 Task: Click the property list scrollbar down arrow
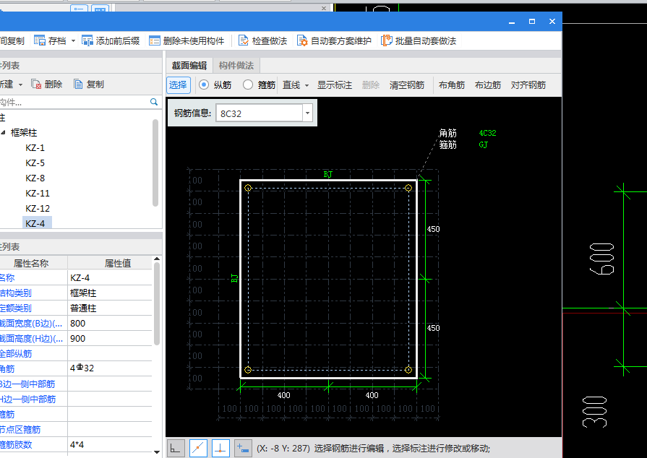pos(157,451)
